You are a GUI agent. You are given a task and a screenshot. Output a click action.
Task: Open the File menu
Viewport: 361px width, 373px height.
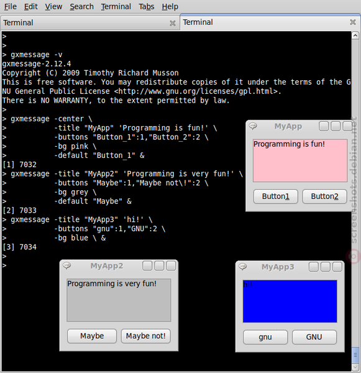pos(10,6)
